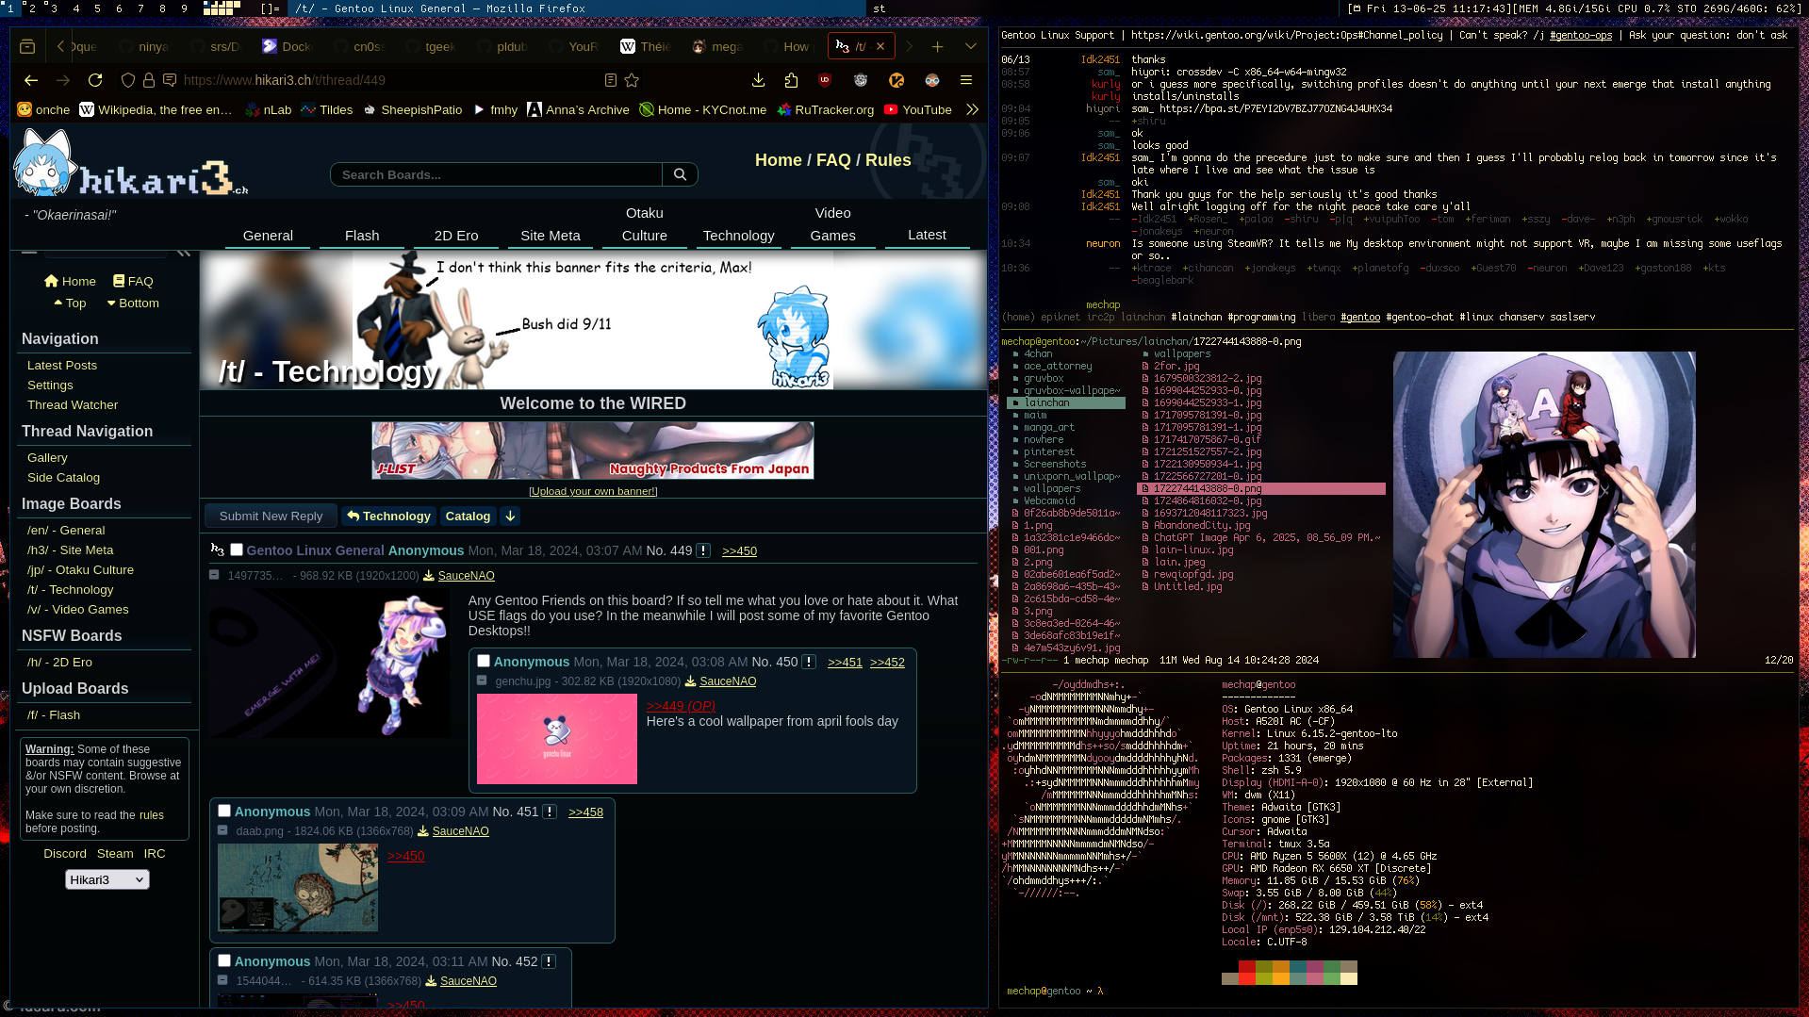Tick the checkbox on post No. 451

pos(224,811)
